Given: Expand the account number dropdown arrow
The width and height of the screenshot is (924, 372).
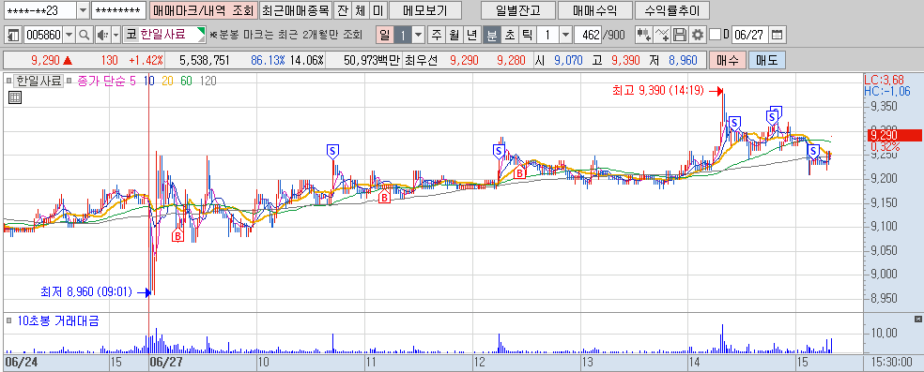Looking at the screenshot, I should click(83, 10).
